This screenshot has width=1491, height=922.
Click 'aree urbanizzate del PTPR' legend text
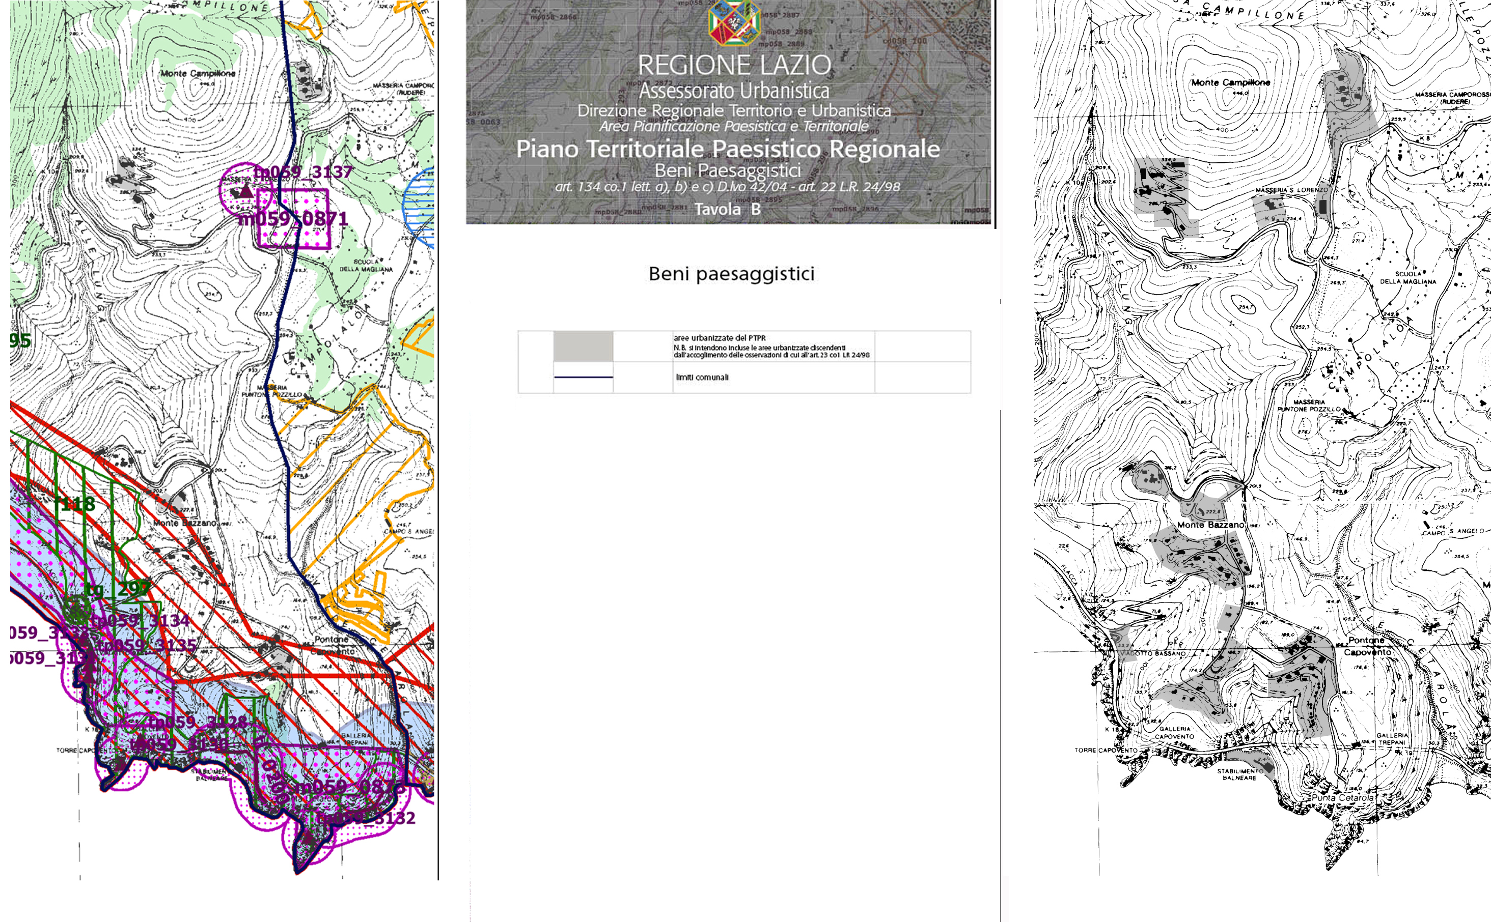(719, 338)
